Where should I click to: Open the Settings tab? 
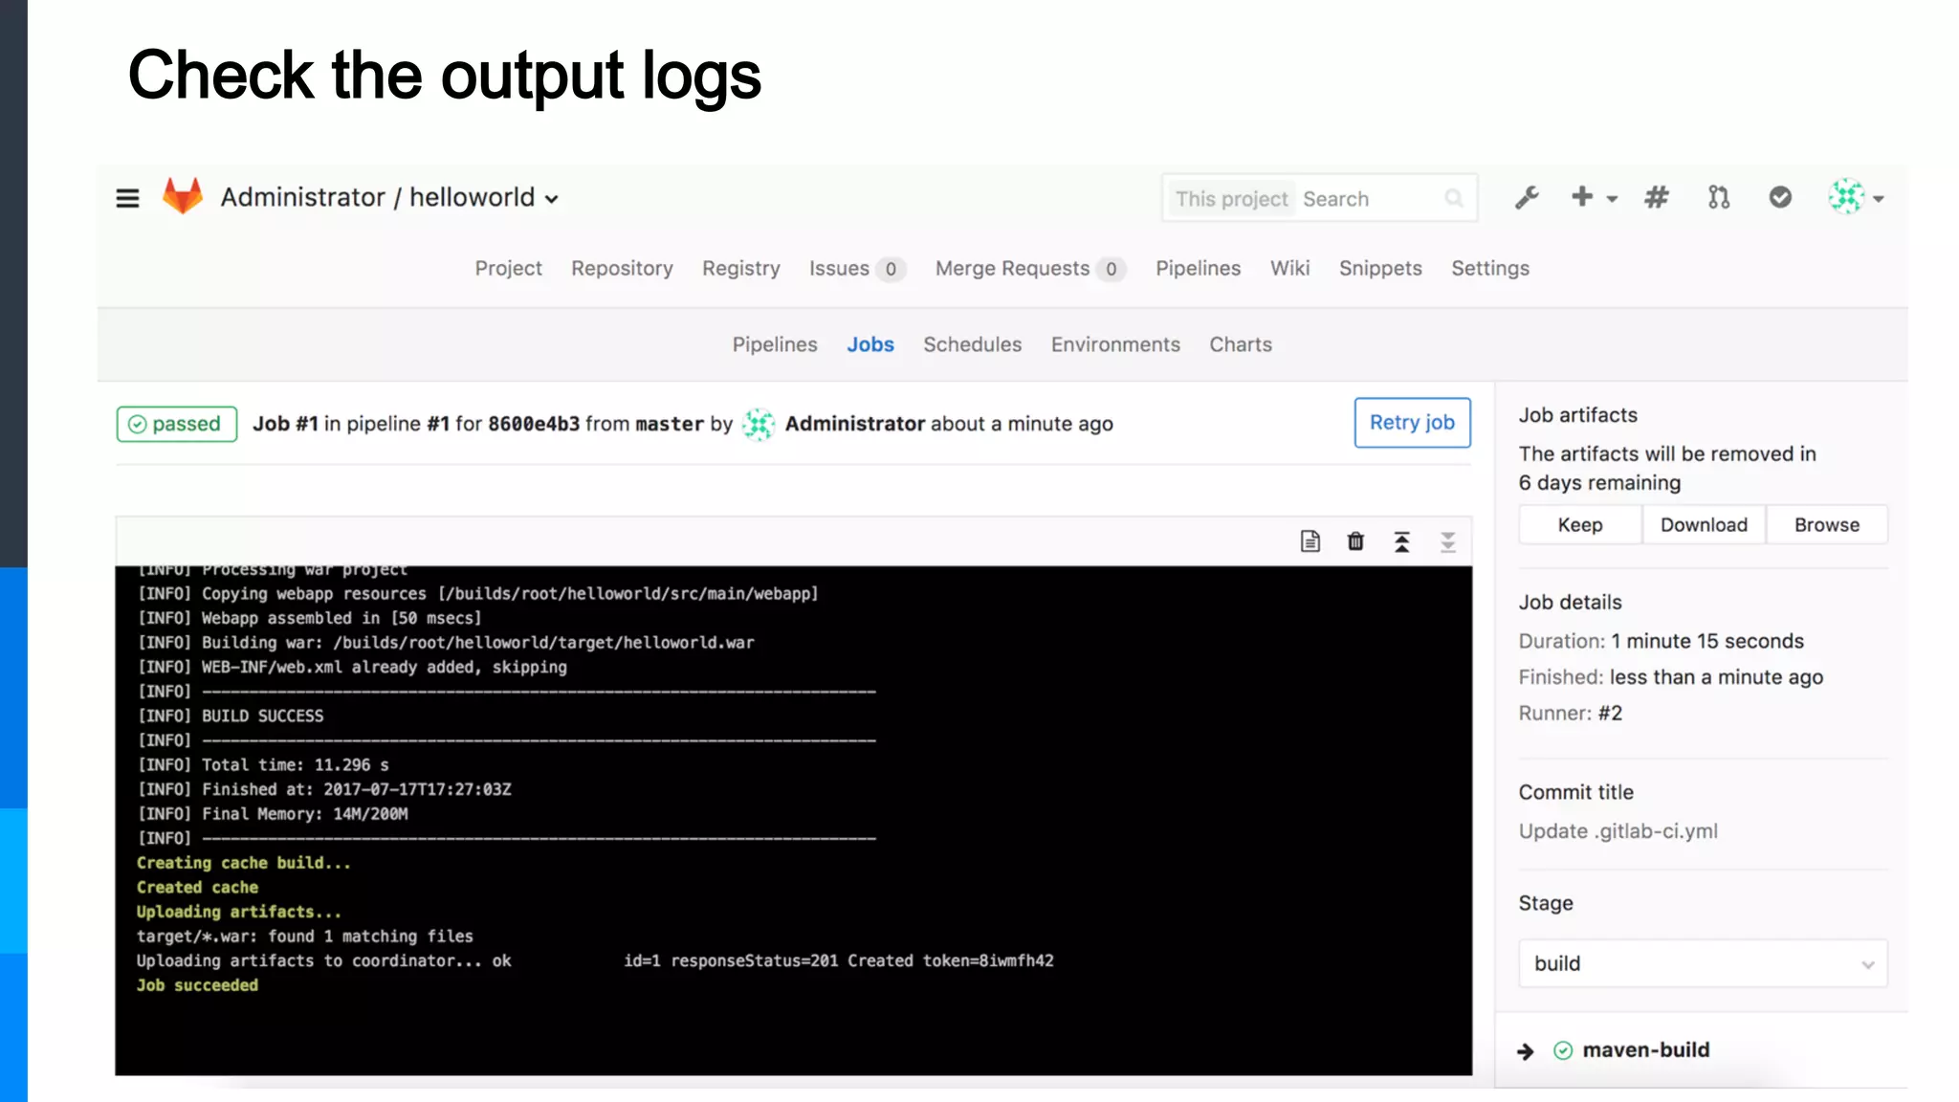(x=1490, y=269)
